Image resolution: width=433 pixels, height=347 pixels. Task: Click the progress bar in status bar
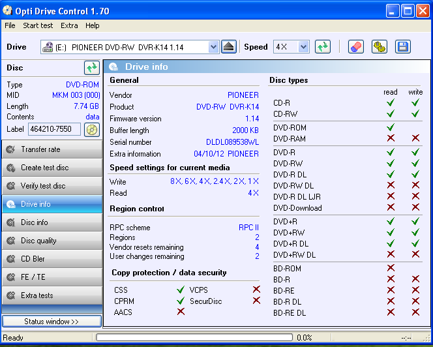pos(194,337)
